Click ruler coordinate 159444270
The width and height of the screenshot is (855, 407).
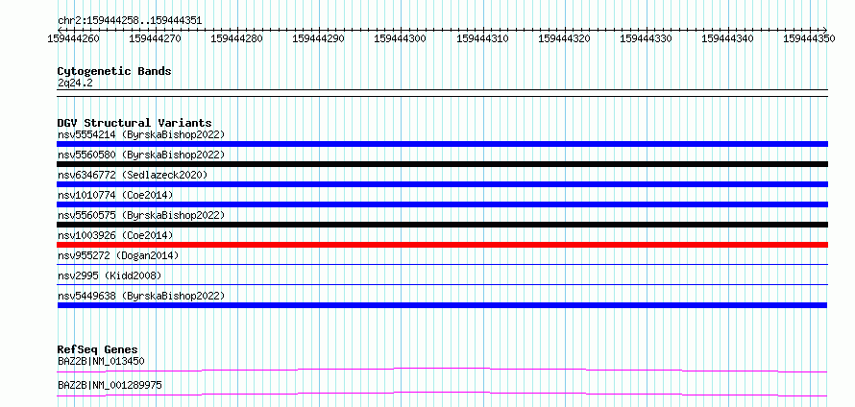[156, 38]
